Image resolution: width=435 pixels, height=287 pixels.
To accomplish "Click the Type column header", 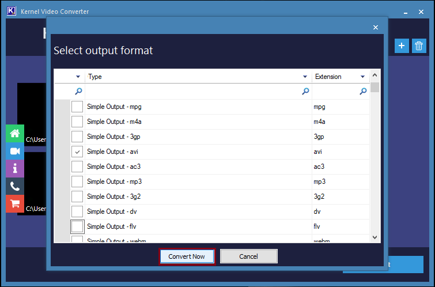I will [x=198, y=77].
